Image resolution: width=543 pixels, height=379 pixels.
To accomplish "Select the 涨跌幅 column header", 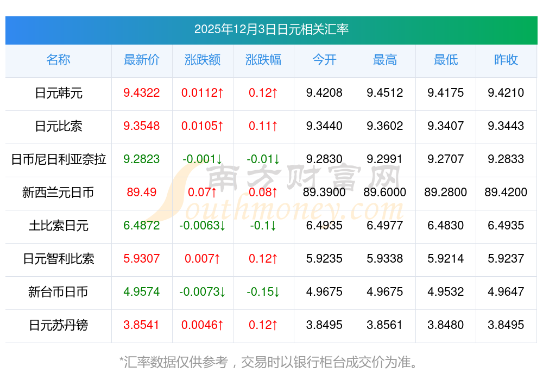I will click(x=263, y=60).
